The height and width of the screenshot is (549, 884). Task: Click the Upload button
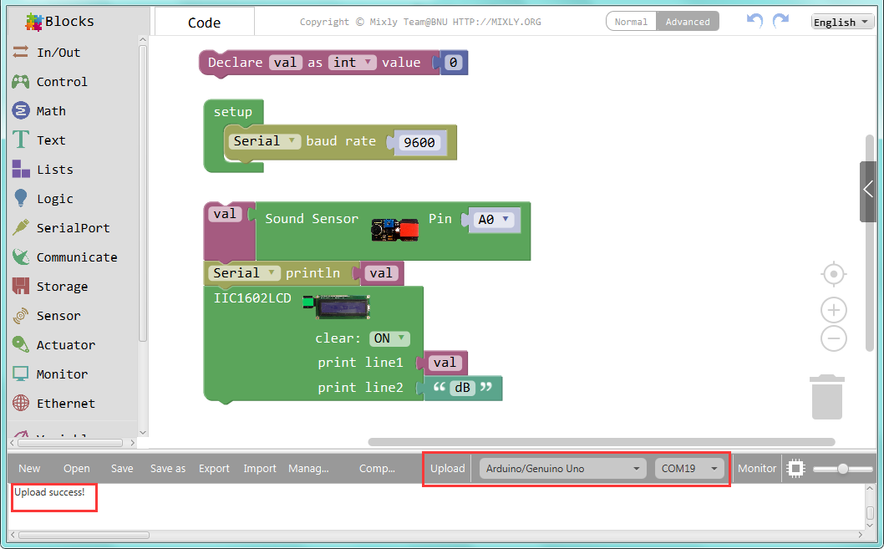448,469
